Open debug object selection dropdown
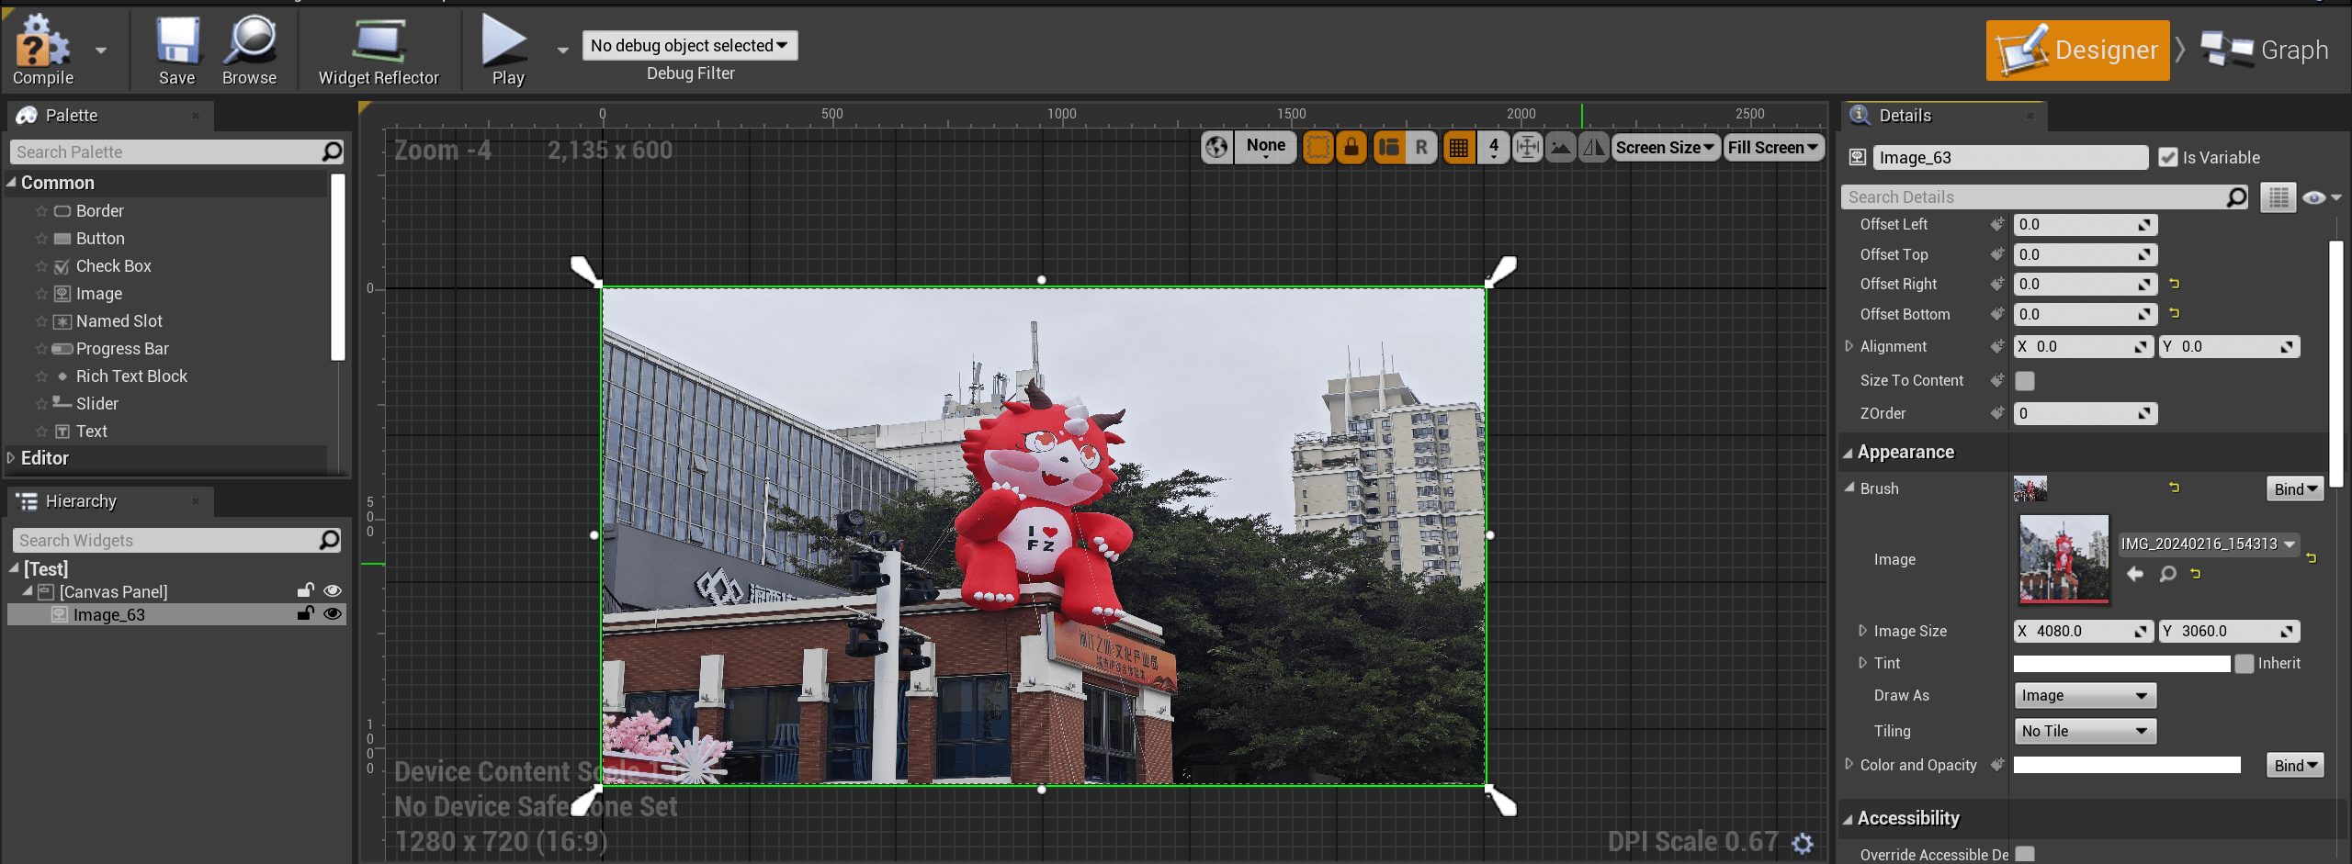The width and height of the screenshot is (2352, 864). tap(690, 45)
